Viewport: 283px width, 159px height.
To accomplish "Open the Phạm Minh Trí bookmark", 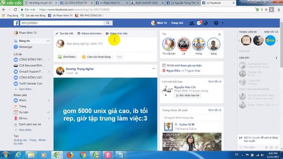I will pos(60,15).
